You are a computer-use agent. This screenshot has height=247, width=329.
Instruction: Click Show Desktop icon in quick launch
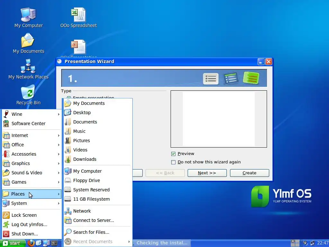39,243
